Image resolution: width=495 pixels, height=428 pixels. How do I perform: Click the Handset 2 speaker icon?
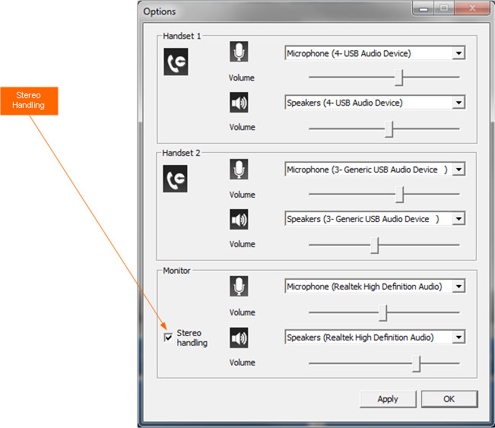click(239, 220)
